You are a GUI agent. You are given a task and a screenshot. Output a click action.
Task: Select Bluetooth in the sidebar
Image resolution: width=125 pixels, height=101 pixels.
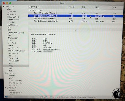pyautogui.click(x=12, y=14)
